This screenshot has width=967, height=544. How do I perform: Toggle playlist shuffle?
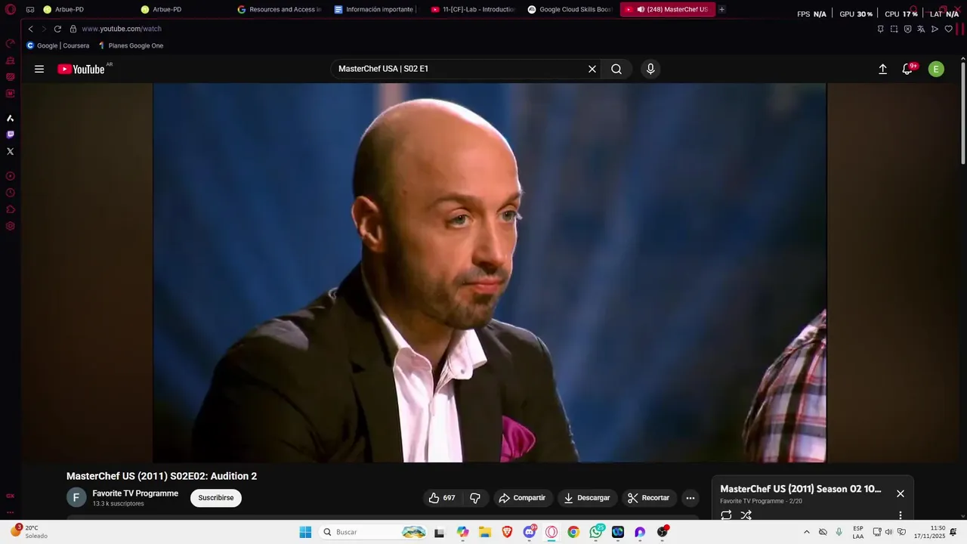pos(746,515)
